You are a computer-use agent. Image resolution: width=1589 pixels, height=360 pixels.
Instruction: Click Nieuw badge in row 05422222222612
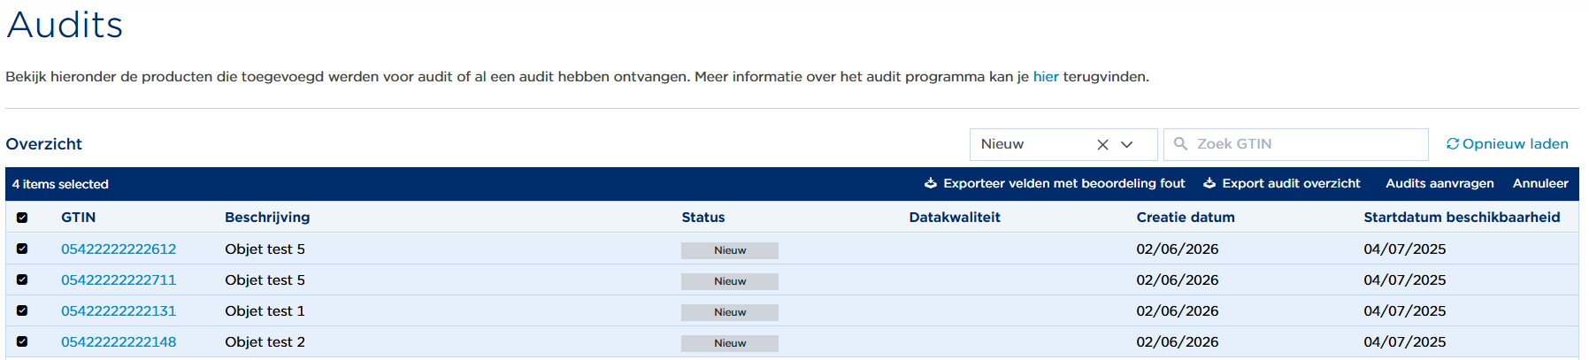pyautogui.click(x=730, y=250)
